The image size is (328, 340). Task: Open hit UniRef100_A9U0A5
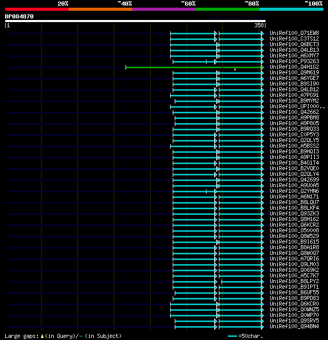[294, 185]
